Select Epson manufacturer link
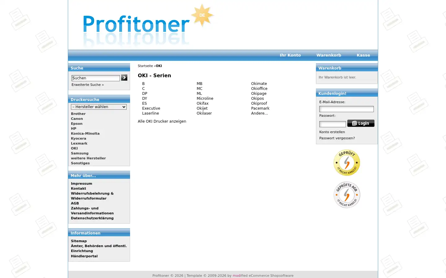Image resolution: width=446 pixels, height=278 pixels. point(77,124)
